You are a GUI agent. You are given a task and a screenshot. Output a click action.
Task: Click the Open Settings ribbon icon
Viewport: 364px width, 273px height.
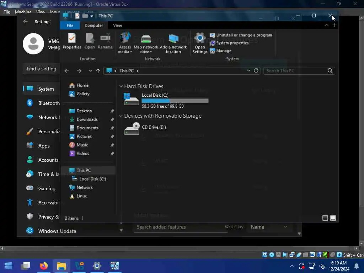coord(200,43)
